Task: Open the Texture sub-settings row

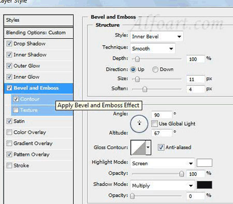Action: click(x=42, y=110)
